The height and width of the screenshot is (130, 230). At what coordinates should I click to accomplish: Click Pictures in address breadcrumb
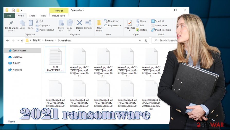coord(49,40)
